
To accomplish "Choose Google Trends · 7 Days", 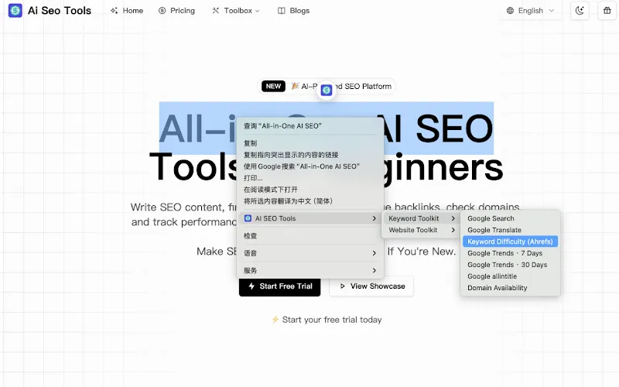I will click(505, 253).
